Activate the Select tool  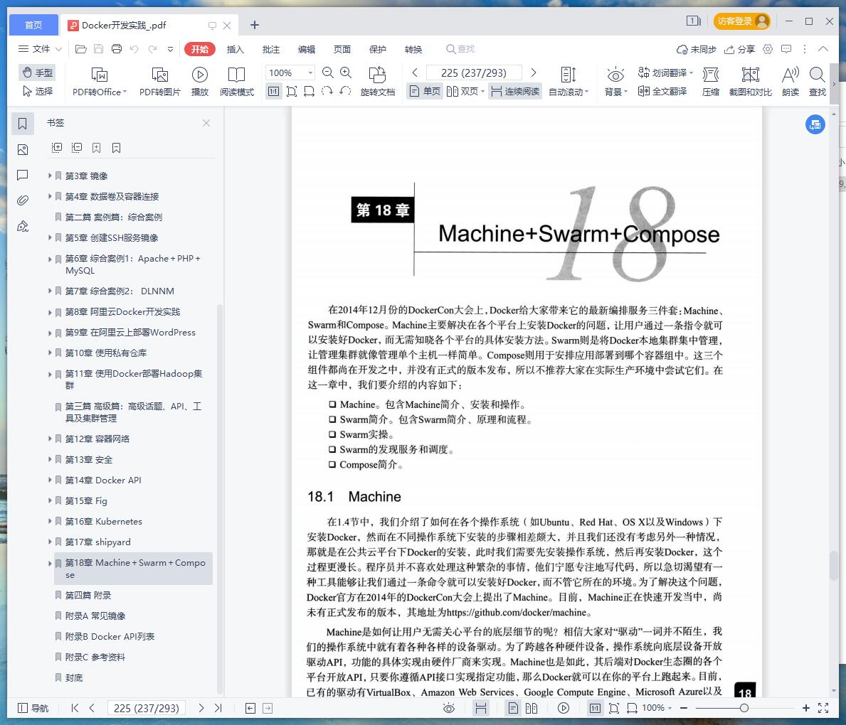click(x=38, y=91)
